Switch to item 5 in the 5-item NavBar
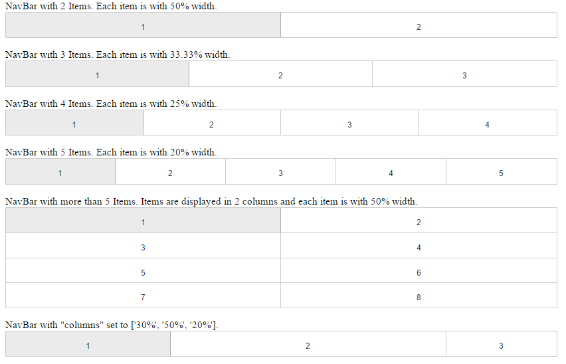 coord(501,172)
